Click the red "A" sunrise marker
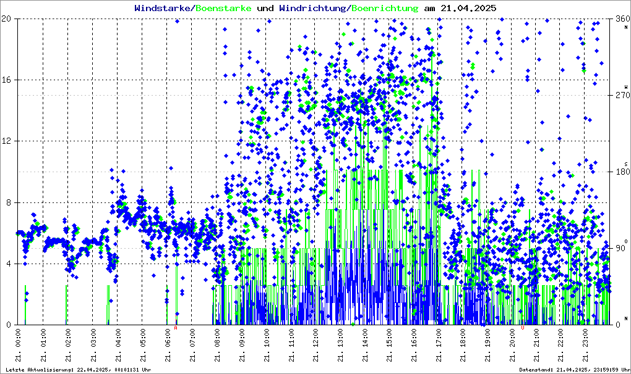The height and width of the screenshot is (374, 631). [176, 328]
